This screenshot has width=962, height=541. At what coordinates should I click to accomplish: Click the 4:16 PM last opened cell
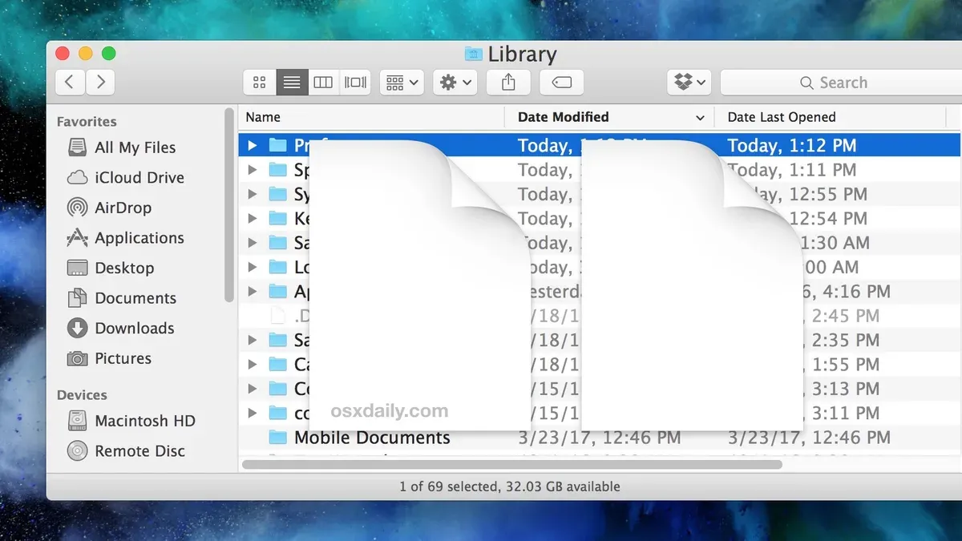tap(847, 291)
